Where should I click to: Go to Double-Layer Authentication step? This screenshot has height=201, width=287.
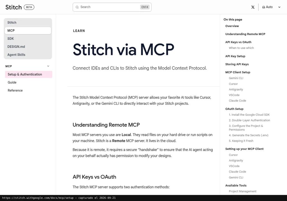tap(249, 120)
